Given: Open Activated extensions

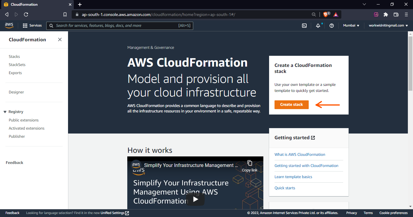Looking at the screenshot, I should 27,128.
